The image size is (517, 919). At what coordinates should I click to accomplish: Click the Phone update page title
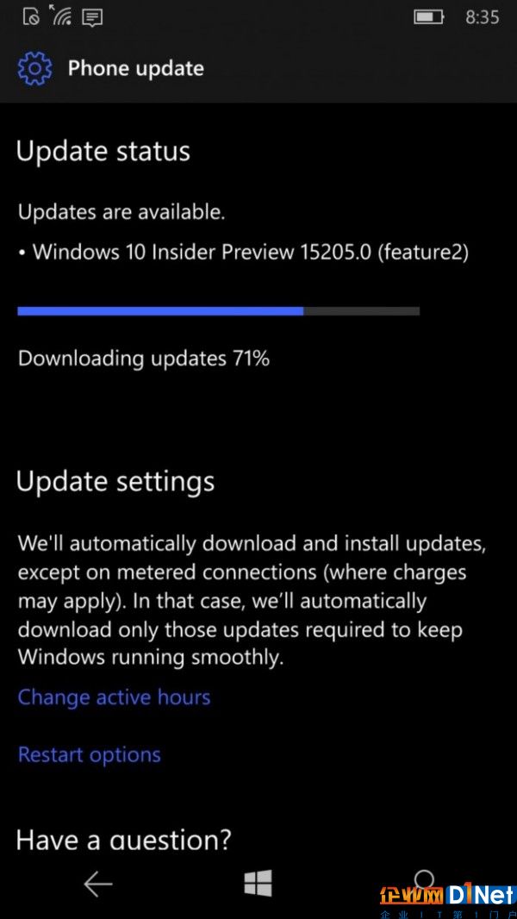pos(136,69)
